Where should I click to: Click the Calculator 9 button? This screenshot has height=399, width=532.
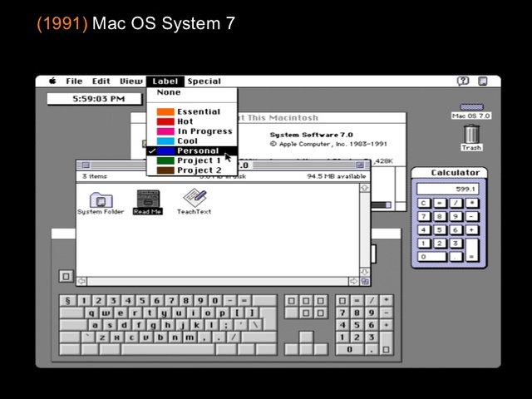click(456, 216)
